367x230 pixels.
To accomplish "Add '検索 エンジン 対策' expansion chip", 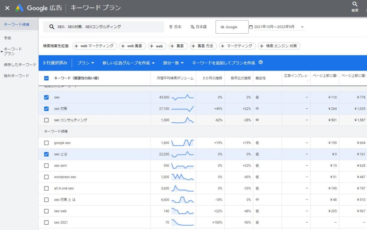I will [279, 46].
